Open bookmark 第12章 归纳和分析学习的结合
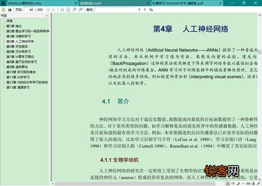Viewport: 262px width, 186px height. coord(27,83)
